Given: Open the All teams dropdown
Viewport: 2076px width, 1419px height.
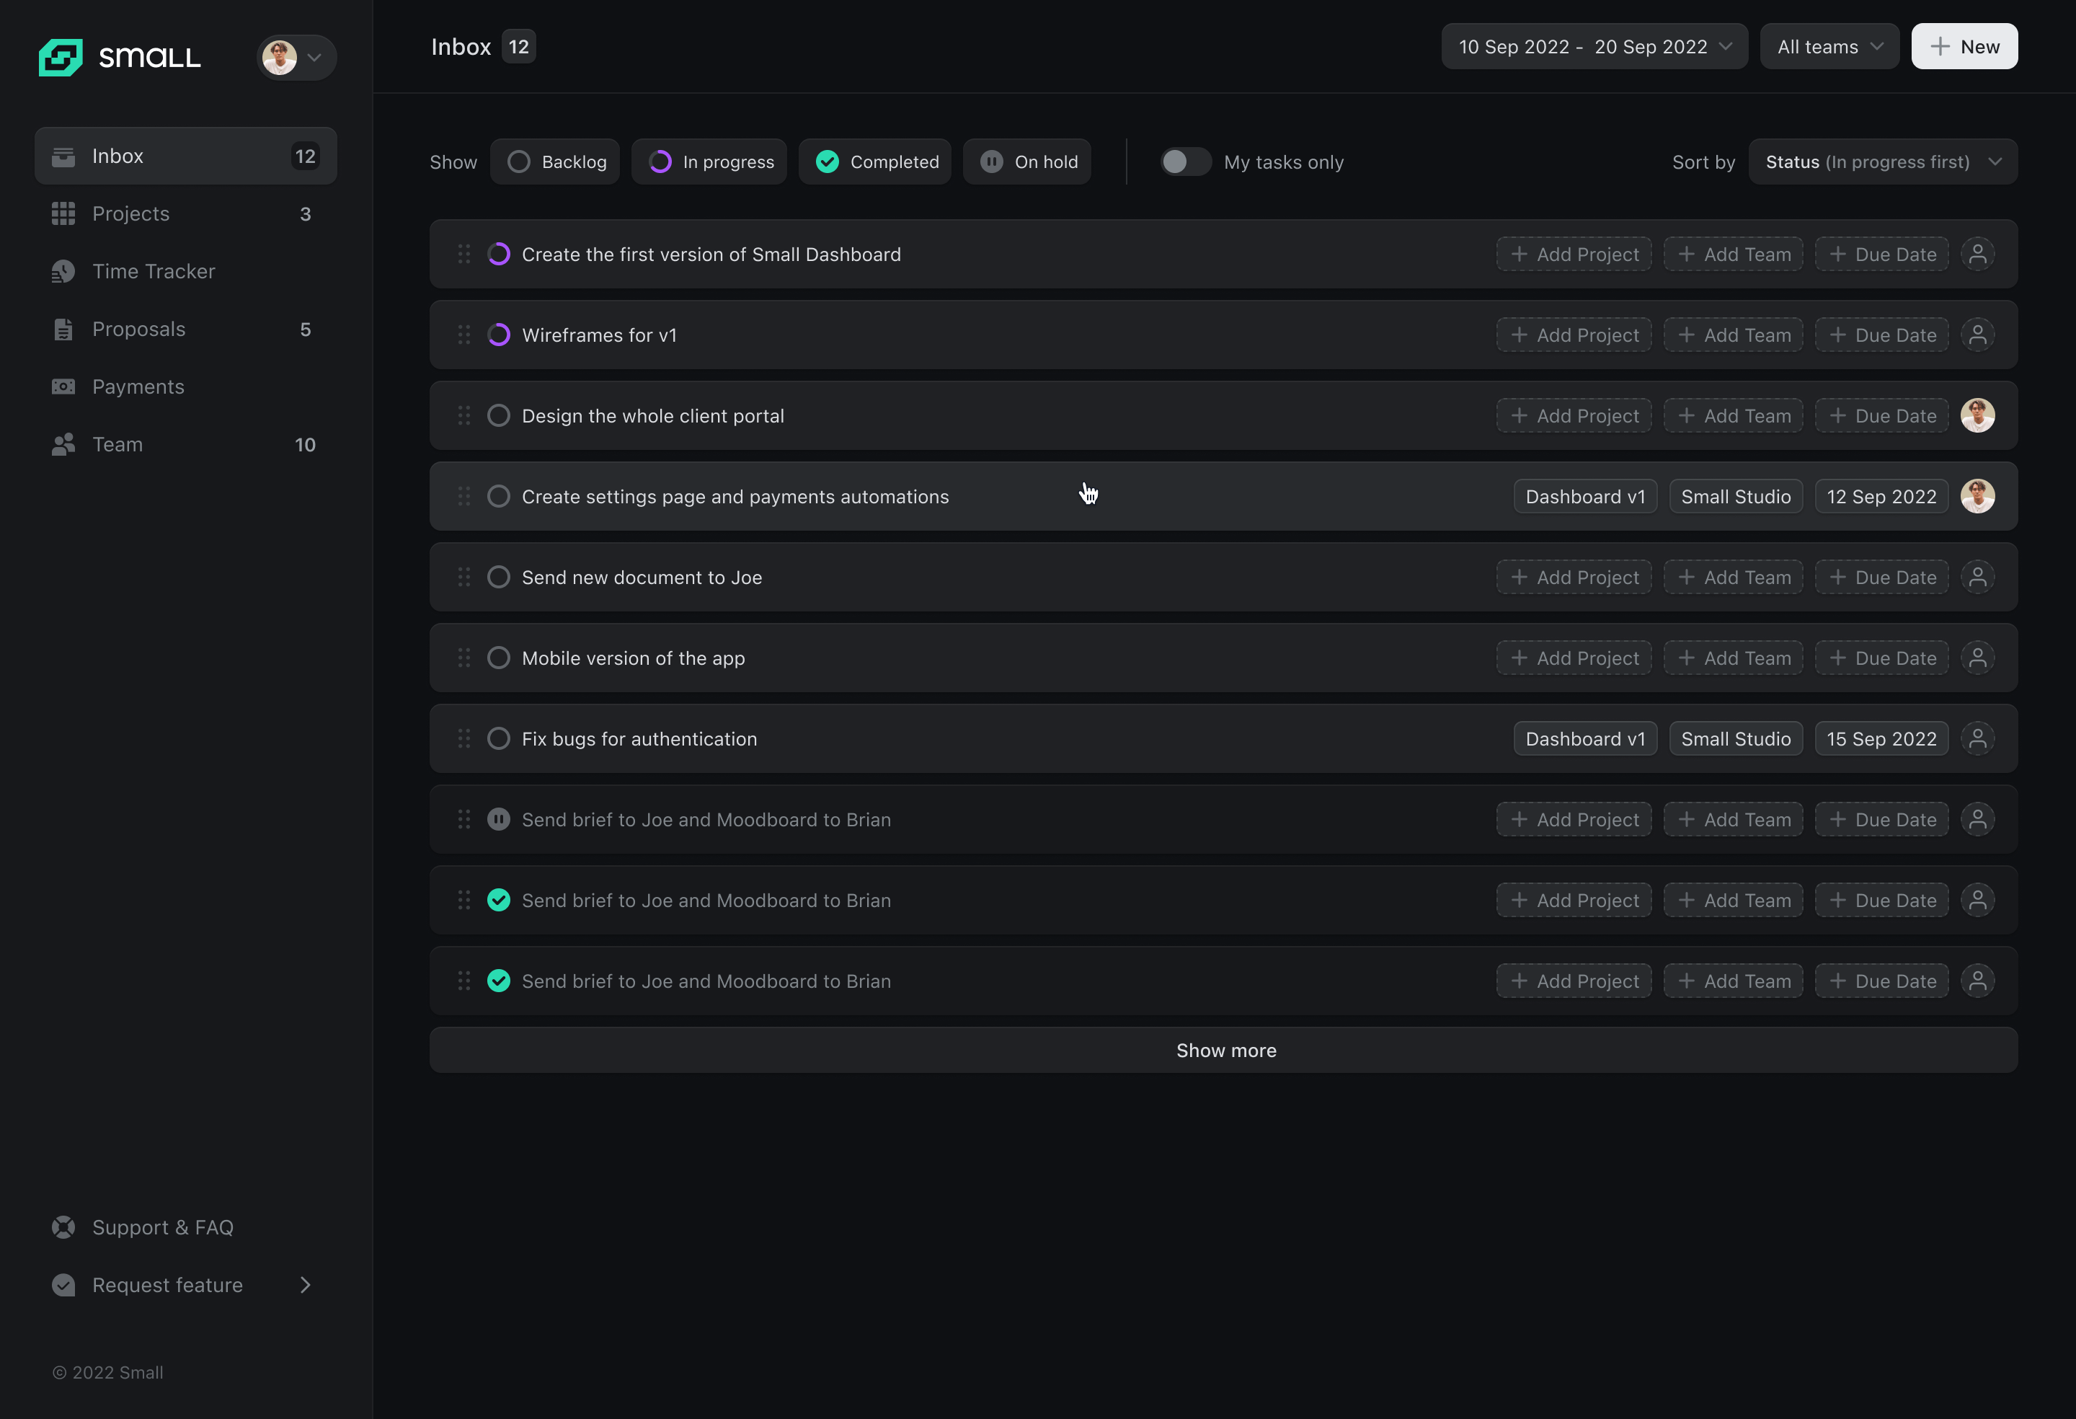Looking at the screenshot, I should tap(1829, 46).
